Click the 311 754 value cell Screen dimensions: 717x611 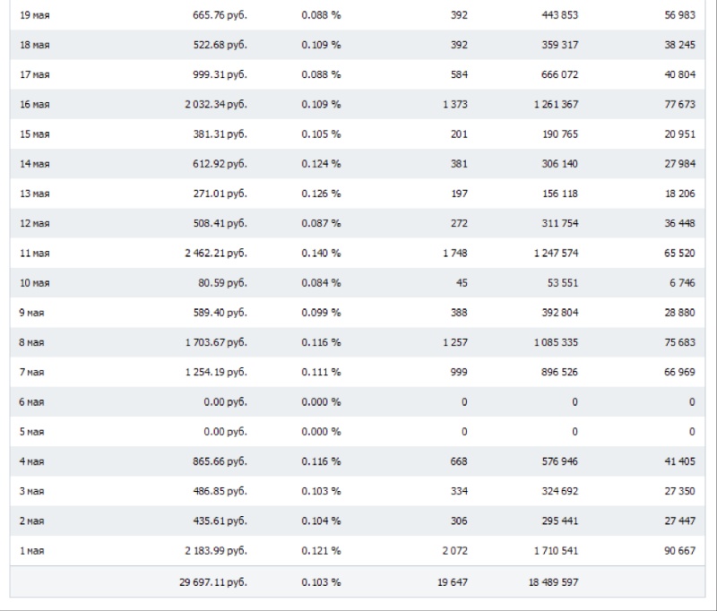pos(559,223)
